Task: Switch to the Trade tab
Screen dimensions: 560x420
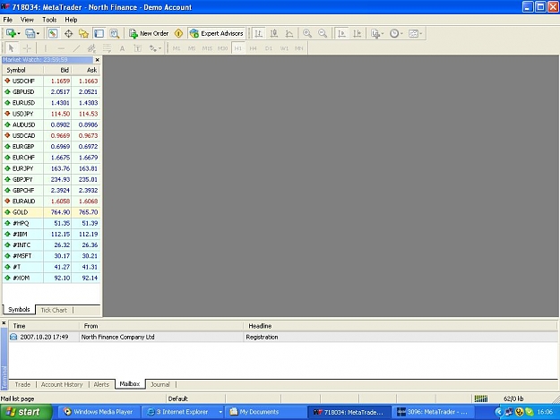Action: pyautogui.click(x=22, y=384)
